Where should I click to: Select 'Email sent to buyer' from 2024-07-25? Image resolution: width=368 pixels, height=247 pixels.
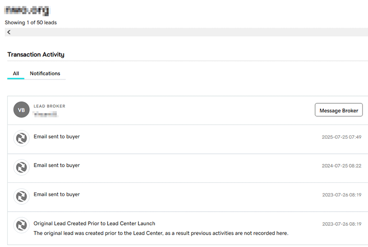57,165
